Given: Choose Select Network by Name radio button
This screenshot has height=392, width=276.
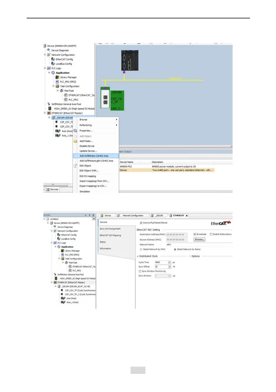Looking at the screenshot, I should pyautogui.click(x=175, y=249).
